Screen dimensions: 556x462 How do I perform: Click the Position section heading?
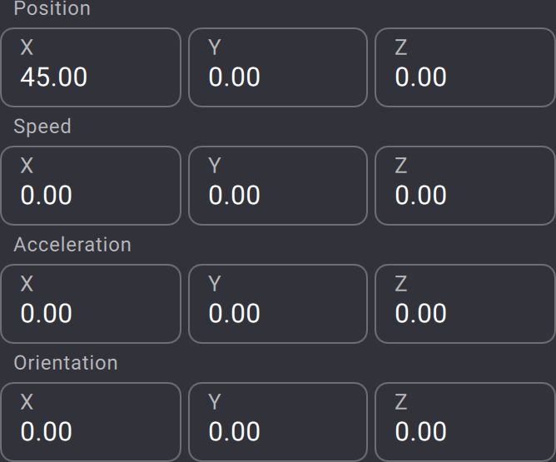(52, 9)
